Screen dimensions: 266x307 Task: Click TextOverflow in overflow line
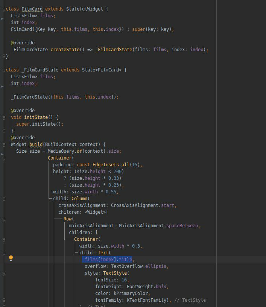[x=127, y=266]
